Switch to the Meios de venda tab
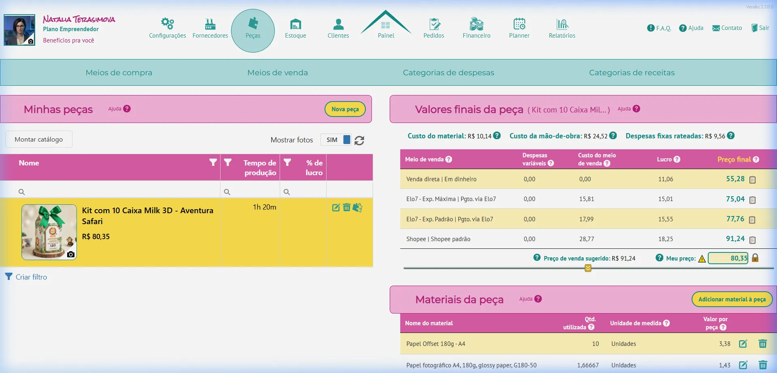The height and width of the screenshot is (373, 777). pyautogui.click(x=278, y=73)
